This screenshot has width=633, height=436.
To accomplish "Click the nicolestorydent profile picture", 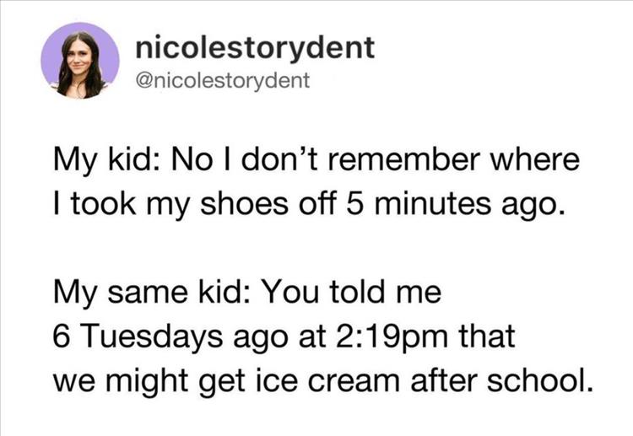I will [80, 61].
